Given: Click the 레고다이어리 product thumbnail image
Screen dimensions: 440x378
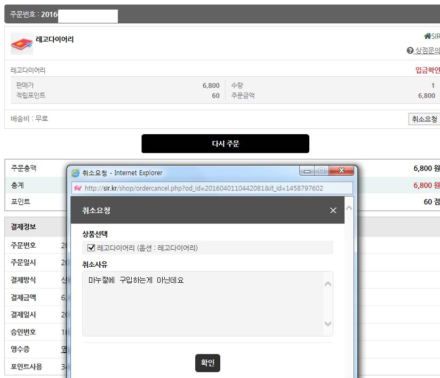Looking at the screenshot, I should (22, 44).
